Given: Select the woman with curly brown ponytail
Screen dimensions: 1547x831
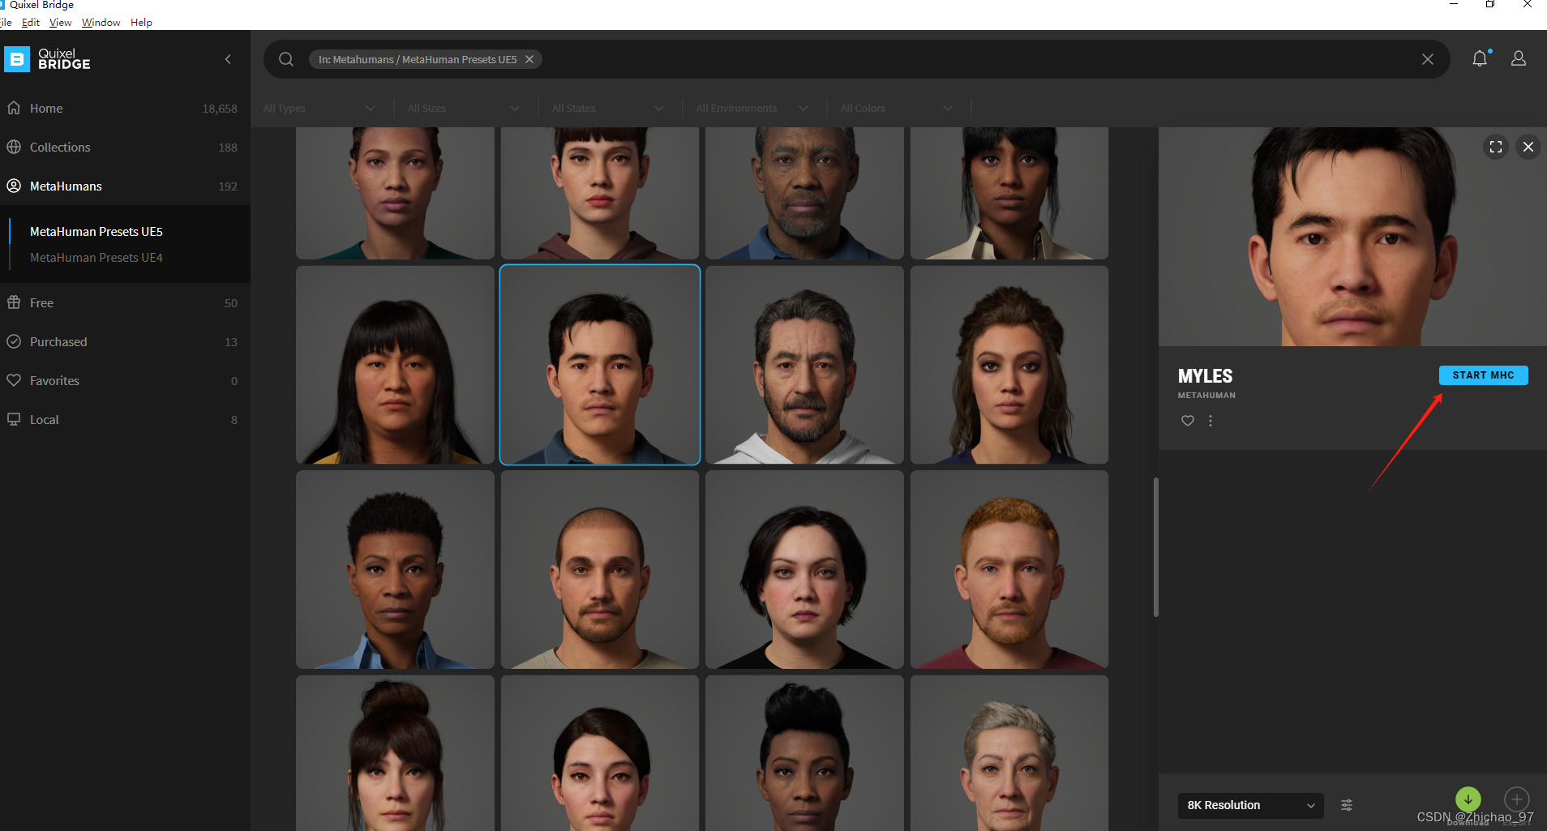Looking at the screenshot, I should pos(1009,365).
